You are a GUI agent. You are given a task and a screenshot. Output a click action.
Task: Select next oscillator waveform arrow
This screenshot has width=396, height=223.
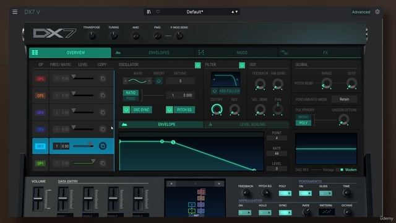pos(150,81)
